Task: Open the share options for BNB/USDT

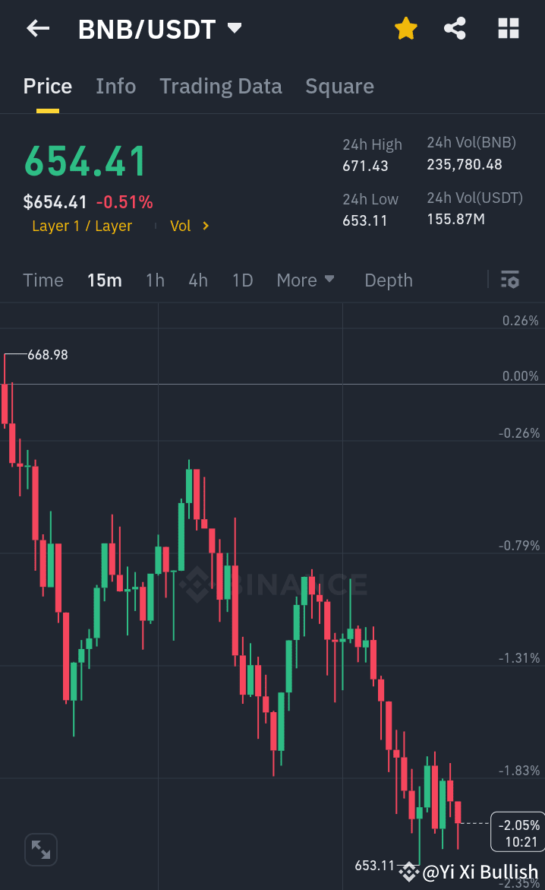Action: [x=455, y=27]
